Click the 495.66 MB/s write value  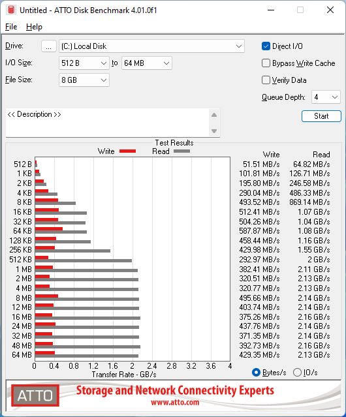pos(259,298)
